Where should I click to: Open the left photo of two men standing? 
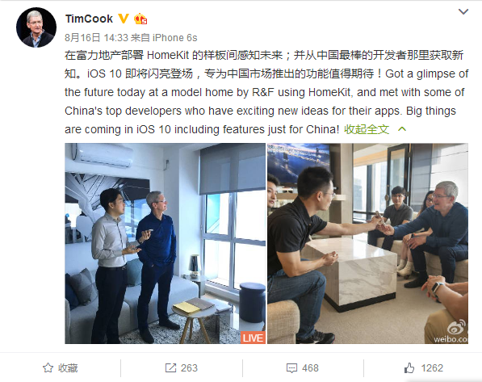point(165,243)
